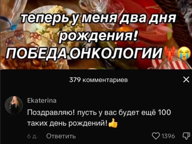This screenshot has width=192, height=144.
Task: Tap Ответить to reply to the comment
Action: pyautogui.click(x=61, y=136)
